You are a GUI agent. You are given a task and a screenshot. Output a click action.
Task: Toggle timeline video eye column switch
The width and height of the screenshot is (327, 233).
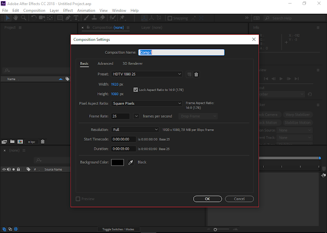tap(4, 169)
